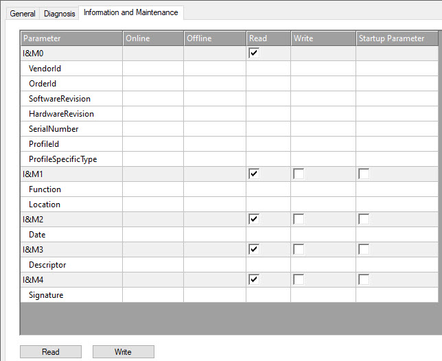Viewport: 442px width, 361px height.
Task: Check the I&M2 Write checkbox
Action: (299, 220)
